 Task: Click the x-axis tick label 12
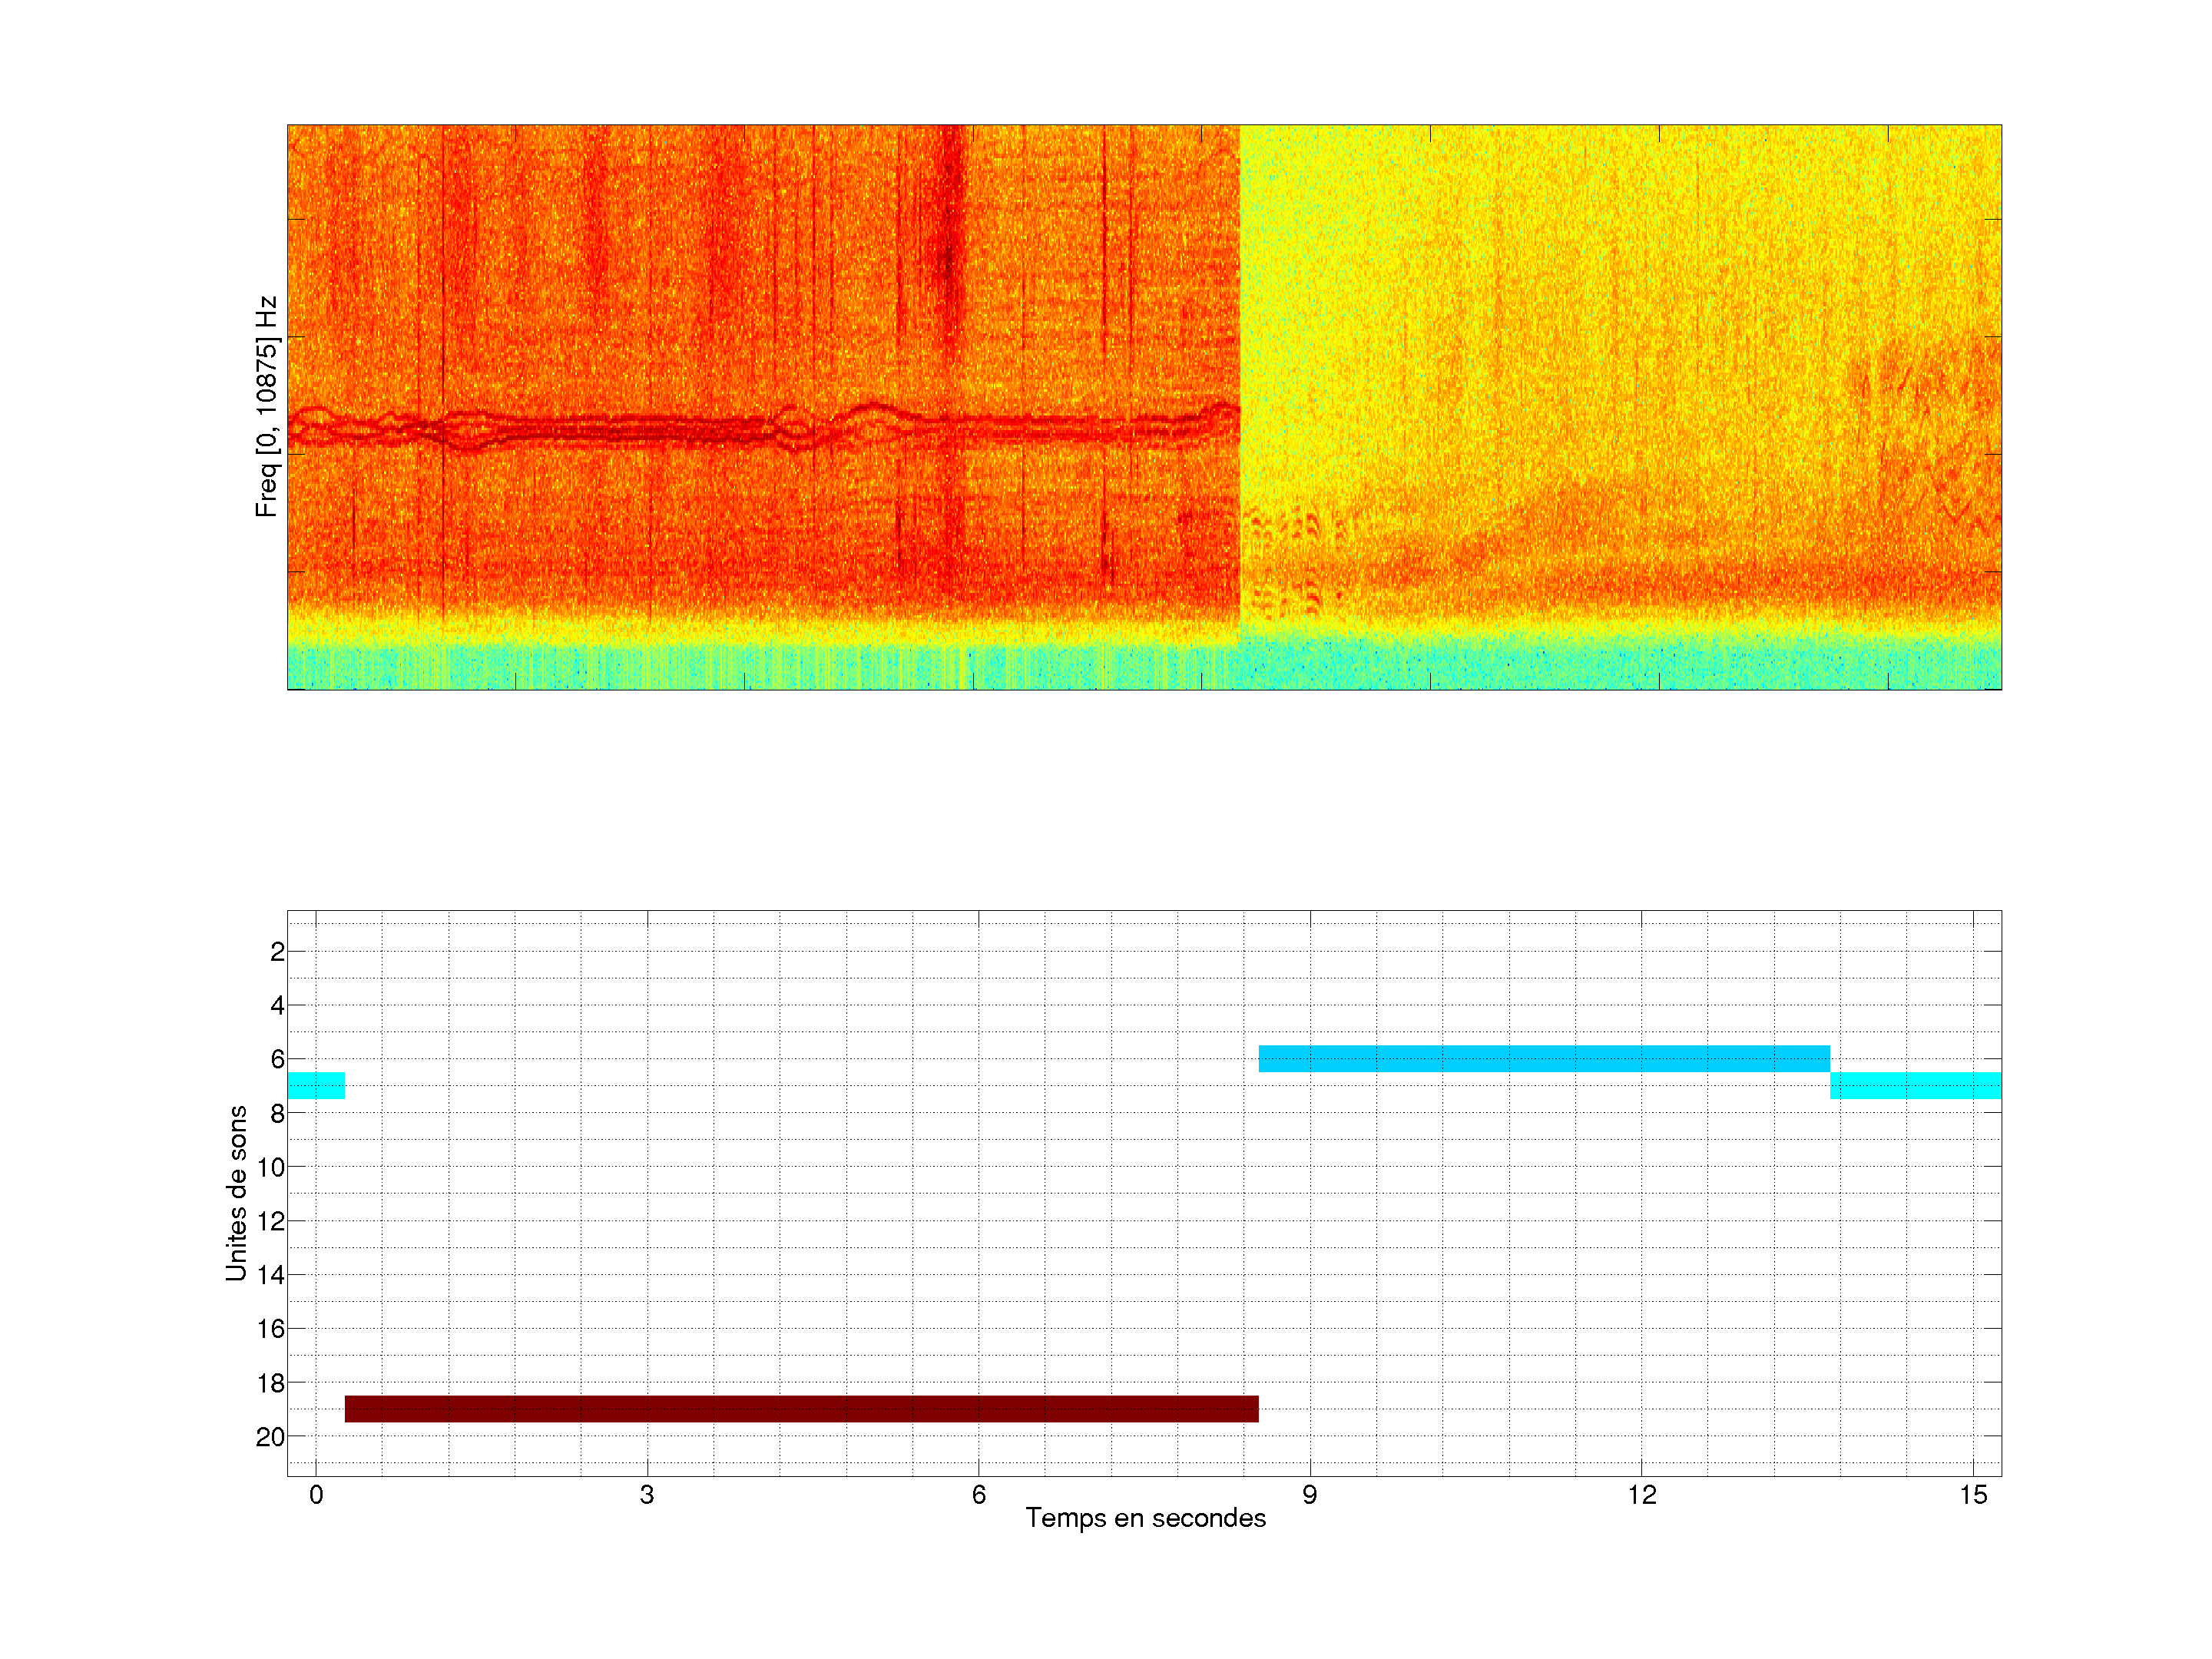point(1641,1495)
